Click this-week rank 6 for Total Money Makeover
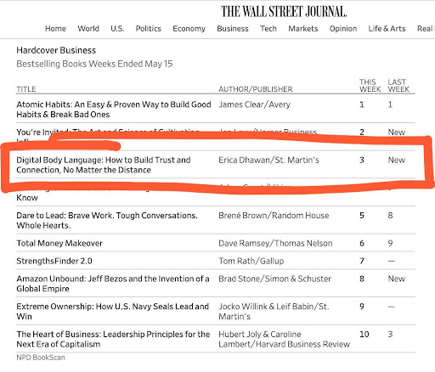This screenshot has height=372, width=435. tap(362, 244)
